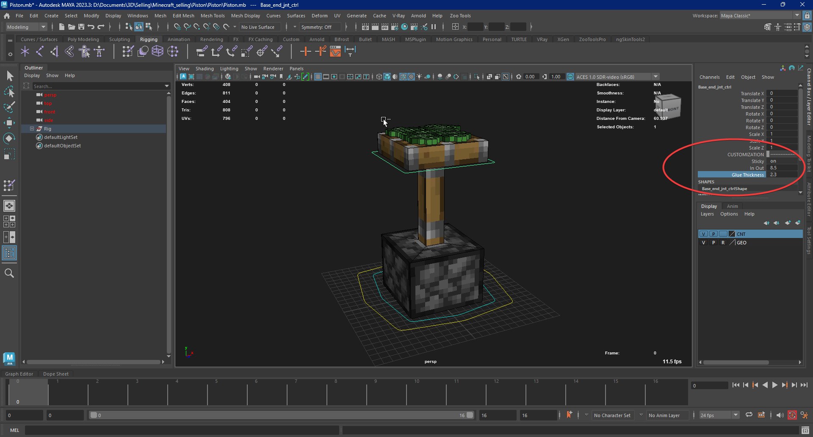Screen dimensions: 813x437
Task: Click the GEO layer color swatch
Action: pyautogui.click(x=732, y=243)
